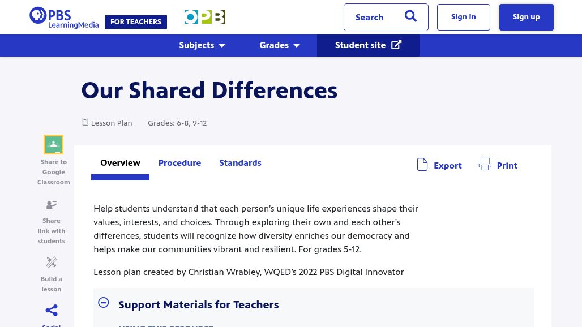Click the search magnifying glass icon
This screenshot has height=327, width=582.
pos(410,16)
